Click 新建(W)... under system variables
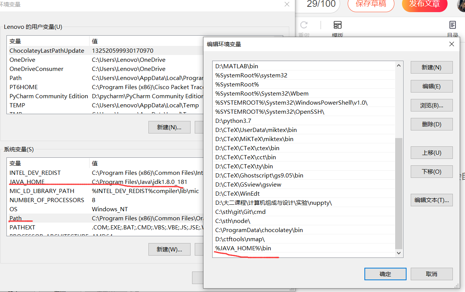This screenshot has height=292, width=465. [x=169, y=249]
